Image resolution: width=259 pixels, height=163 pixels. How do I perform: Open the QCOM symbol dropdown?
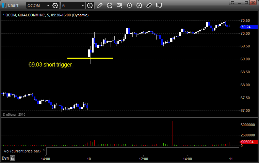tap(48, 5)
